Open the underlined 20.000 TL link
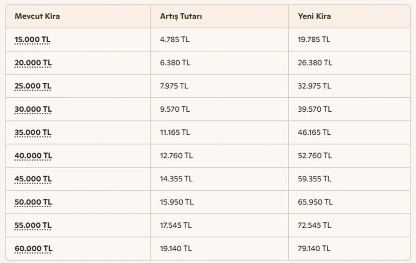Viewport: 416px width, 263px height. coord(33,63)
